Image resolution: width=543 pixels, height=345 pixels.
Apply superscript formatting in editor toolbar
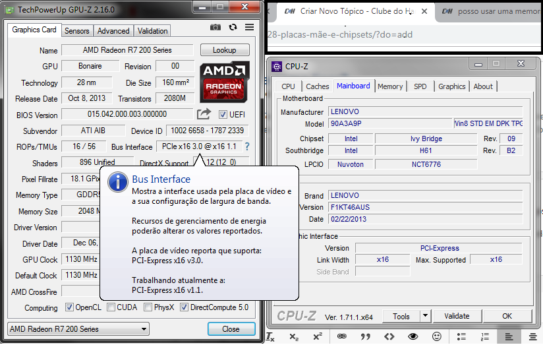click(x=317, y=336)
